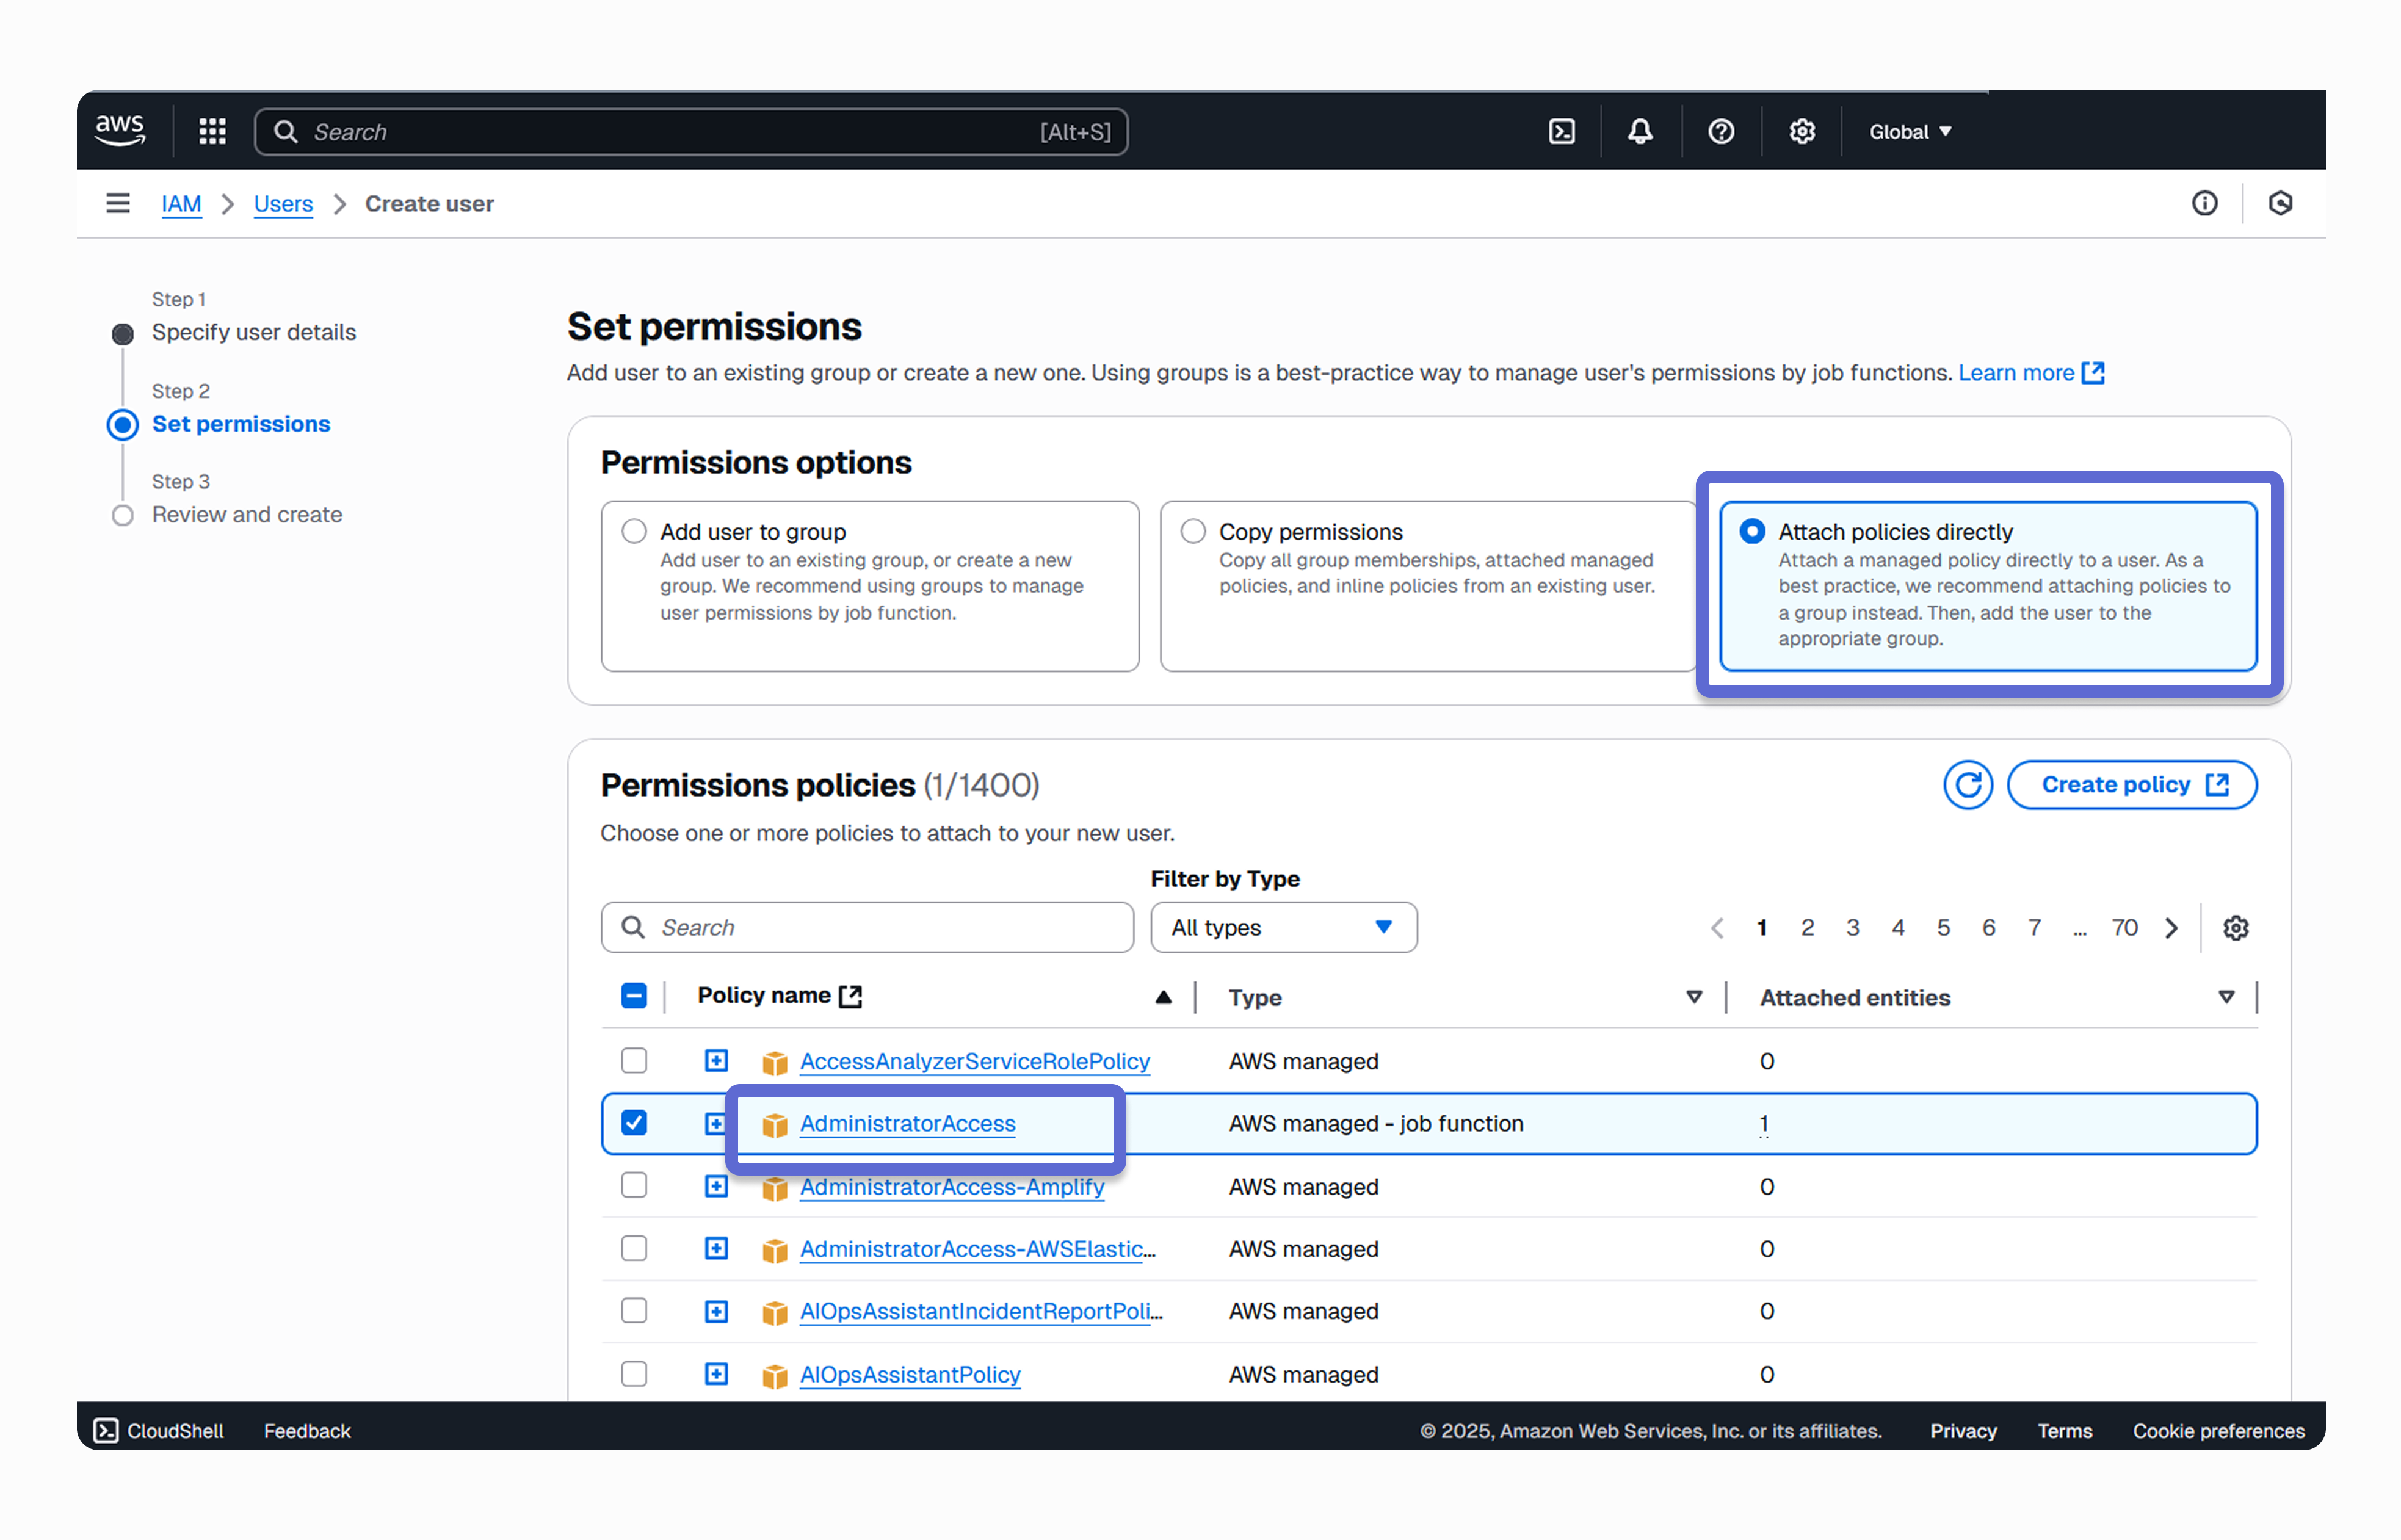Open the help question mark menu
2401x1540 pixels.
(1721, 131)
